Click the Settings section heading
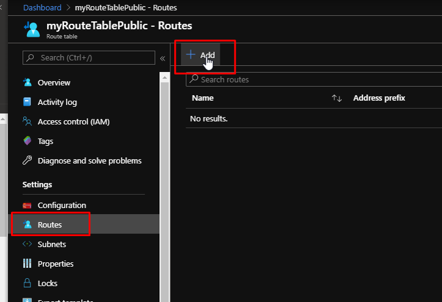The image size is (442, 302). [x=37, y=185]
